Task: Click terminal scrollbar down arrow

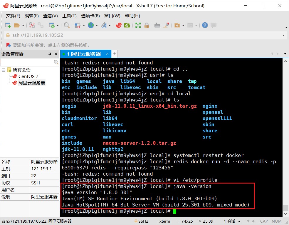Action: [x=285, y=214]
